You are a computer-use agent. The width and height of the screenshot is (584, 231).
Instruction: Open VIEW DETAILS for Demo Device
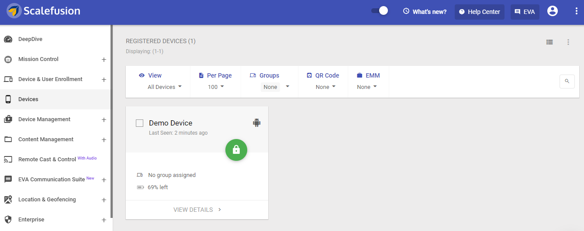(x=197, y=210)
